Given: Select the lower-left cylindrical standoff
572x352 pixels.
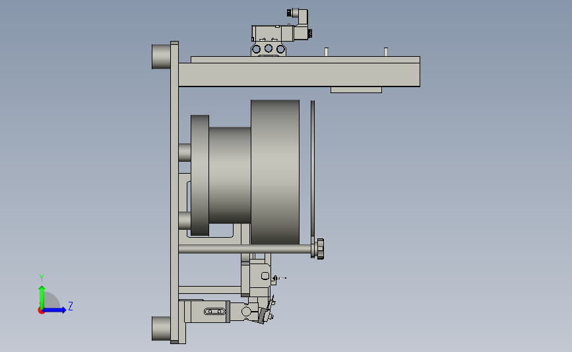Looking at the screenshot, I should (x=161, y=329).
